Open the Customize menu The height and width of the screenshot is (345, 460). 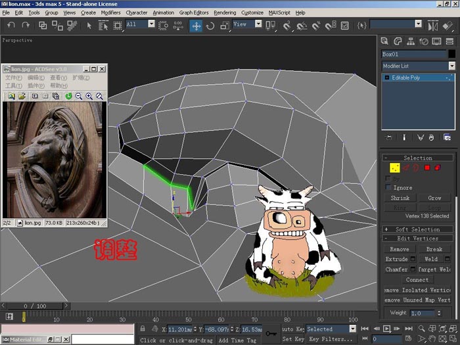pyautogui.click(x=252, y=12)
